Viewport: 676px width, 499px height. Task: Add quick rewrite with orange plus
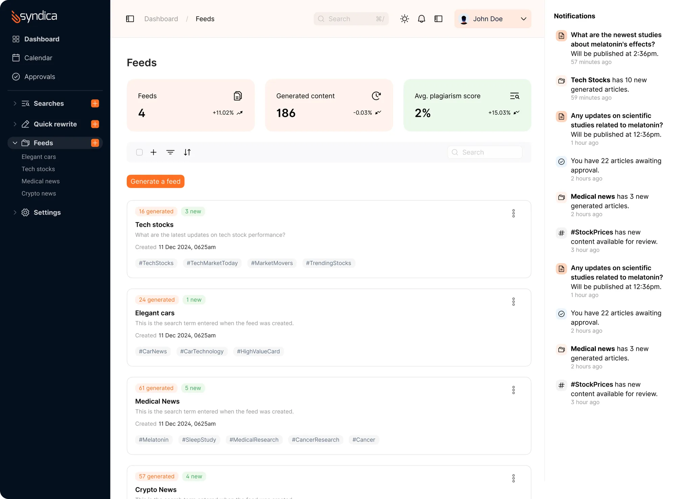pyautogui.click(x=95, y=124)
